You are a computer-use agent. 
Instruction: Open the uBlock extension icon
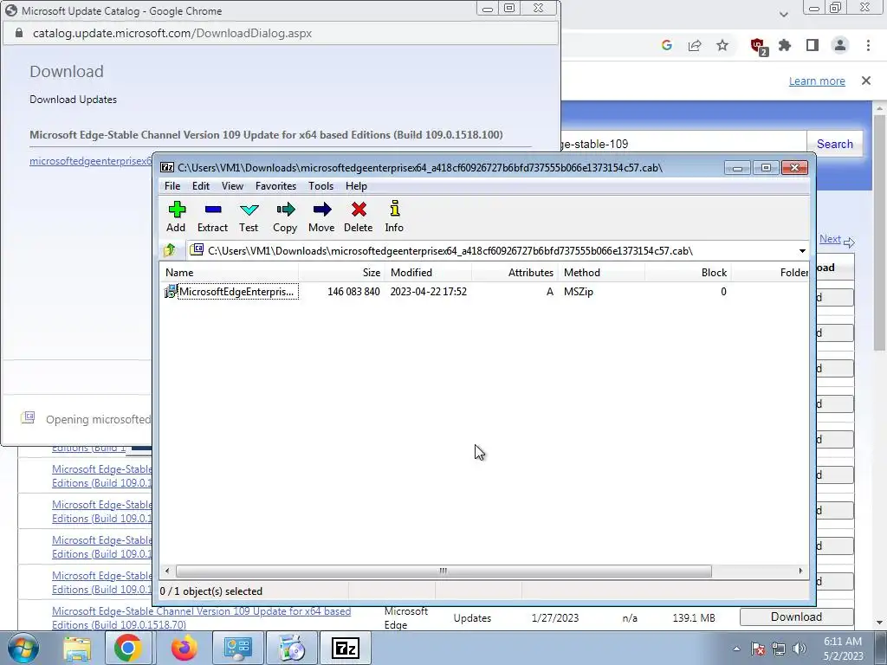(x=758, y=47)
